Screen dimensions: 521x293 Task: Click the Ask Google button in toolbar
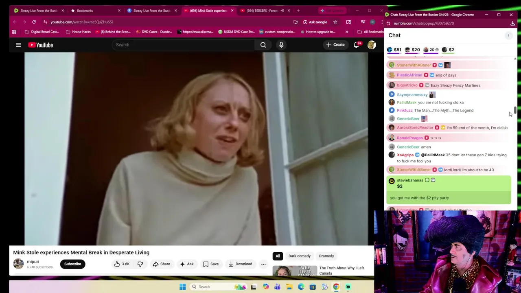315,22
